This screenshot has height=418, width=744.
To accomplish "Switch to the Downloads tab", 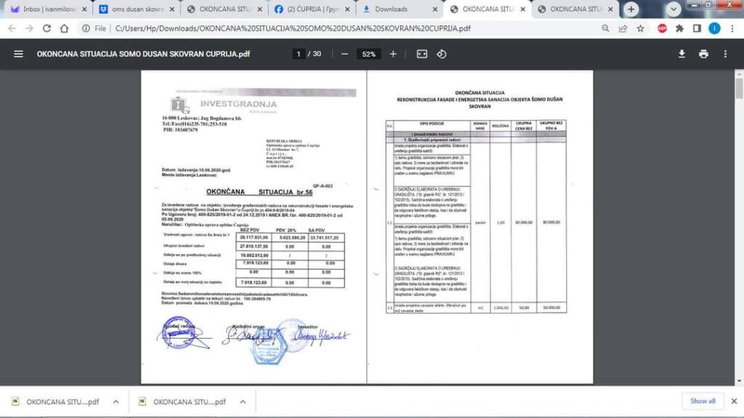I will [400, 9].
